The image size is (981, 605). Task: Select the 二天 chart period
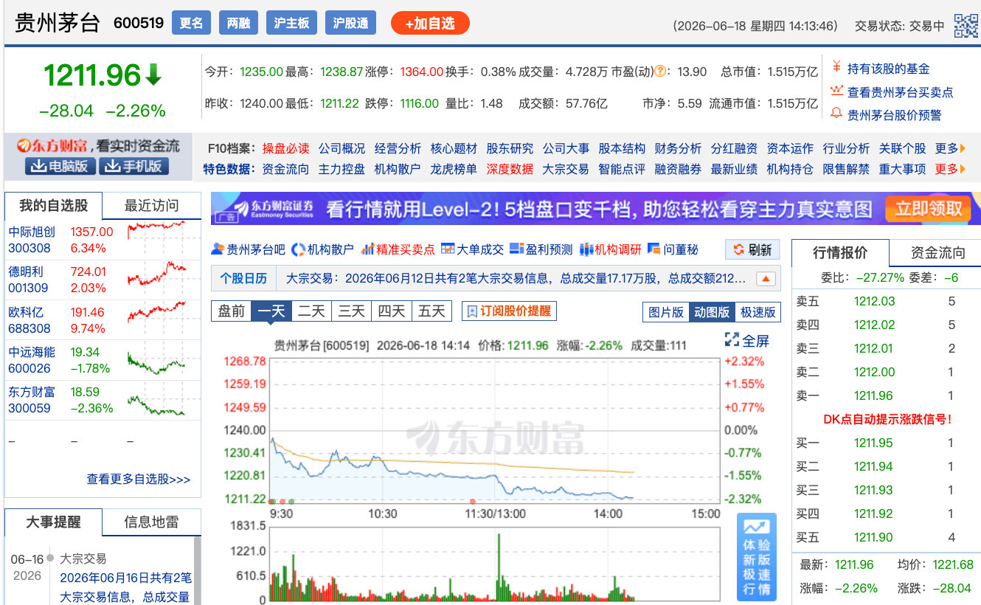(311, 311)
